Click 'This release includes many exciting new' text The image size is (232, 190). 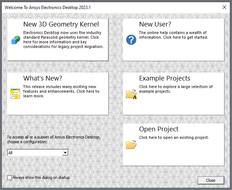tap(60, 87)
